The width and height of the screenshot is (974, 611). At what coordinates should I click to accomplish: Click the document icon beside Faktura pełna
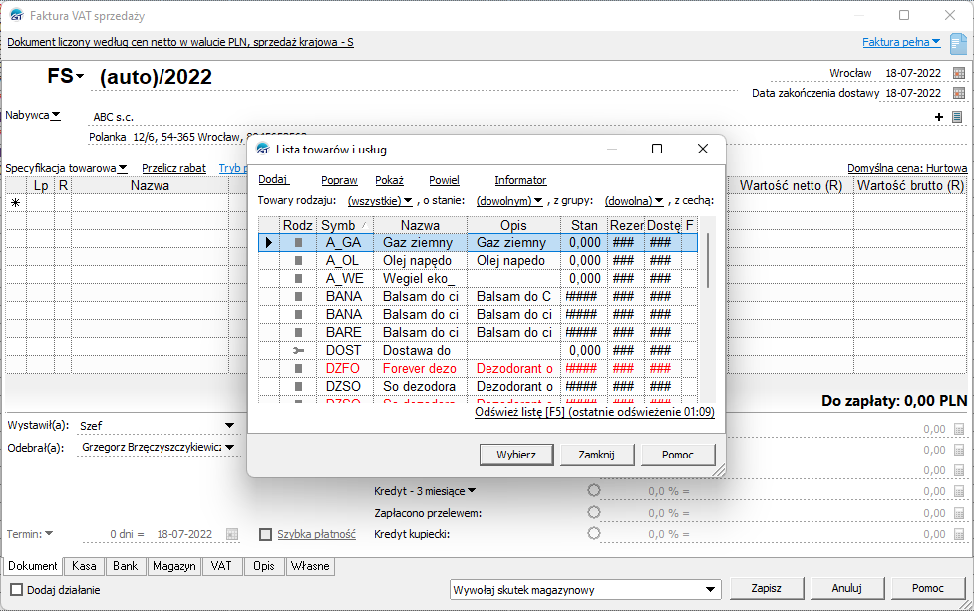(957, 44)
